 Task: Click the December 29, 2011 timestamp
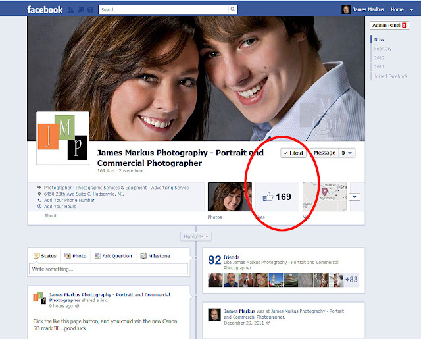tap(244, 323)
